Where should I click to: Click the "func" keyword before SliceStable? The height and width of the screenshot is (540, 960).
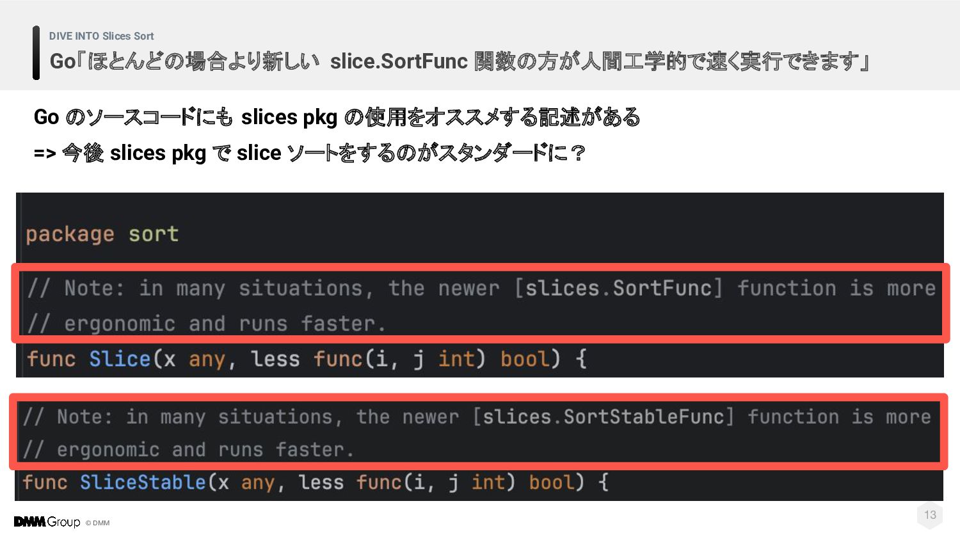point(45,482)
